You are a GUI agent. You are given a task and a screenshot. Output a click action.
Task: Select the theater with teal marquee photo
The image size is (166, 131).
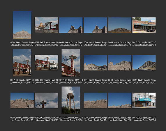tap(144, 100)
